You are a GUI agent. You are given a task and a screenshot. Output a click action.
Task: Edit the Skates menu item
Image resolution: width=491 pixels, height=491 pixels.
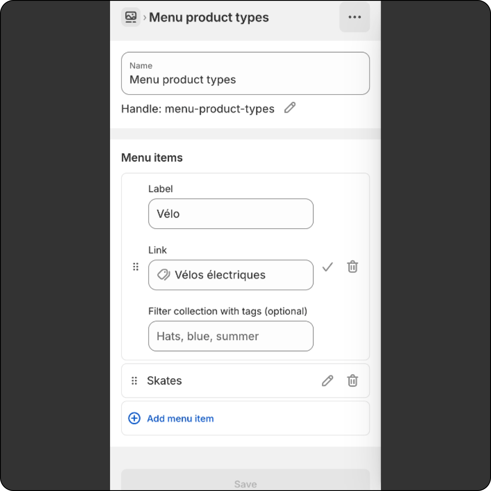pyautogui.click(x=327, y=381)
